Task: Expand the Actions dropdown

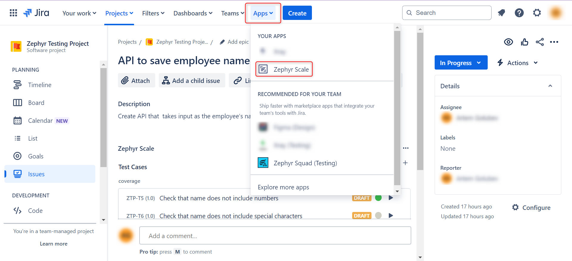Action: click(x=518, y=63)
